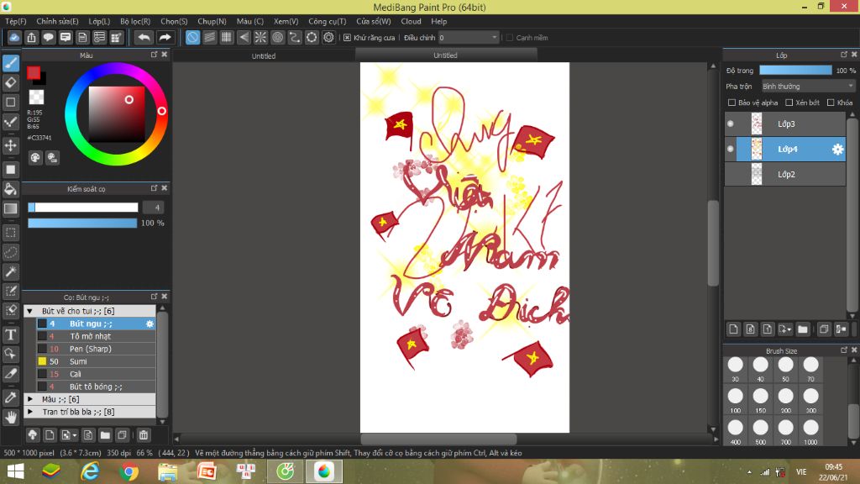
Task: Click the Undo arrow in toolbar
Action: click(x=144, y=37)
